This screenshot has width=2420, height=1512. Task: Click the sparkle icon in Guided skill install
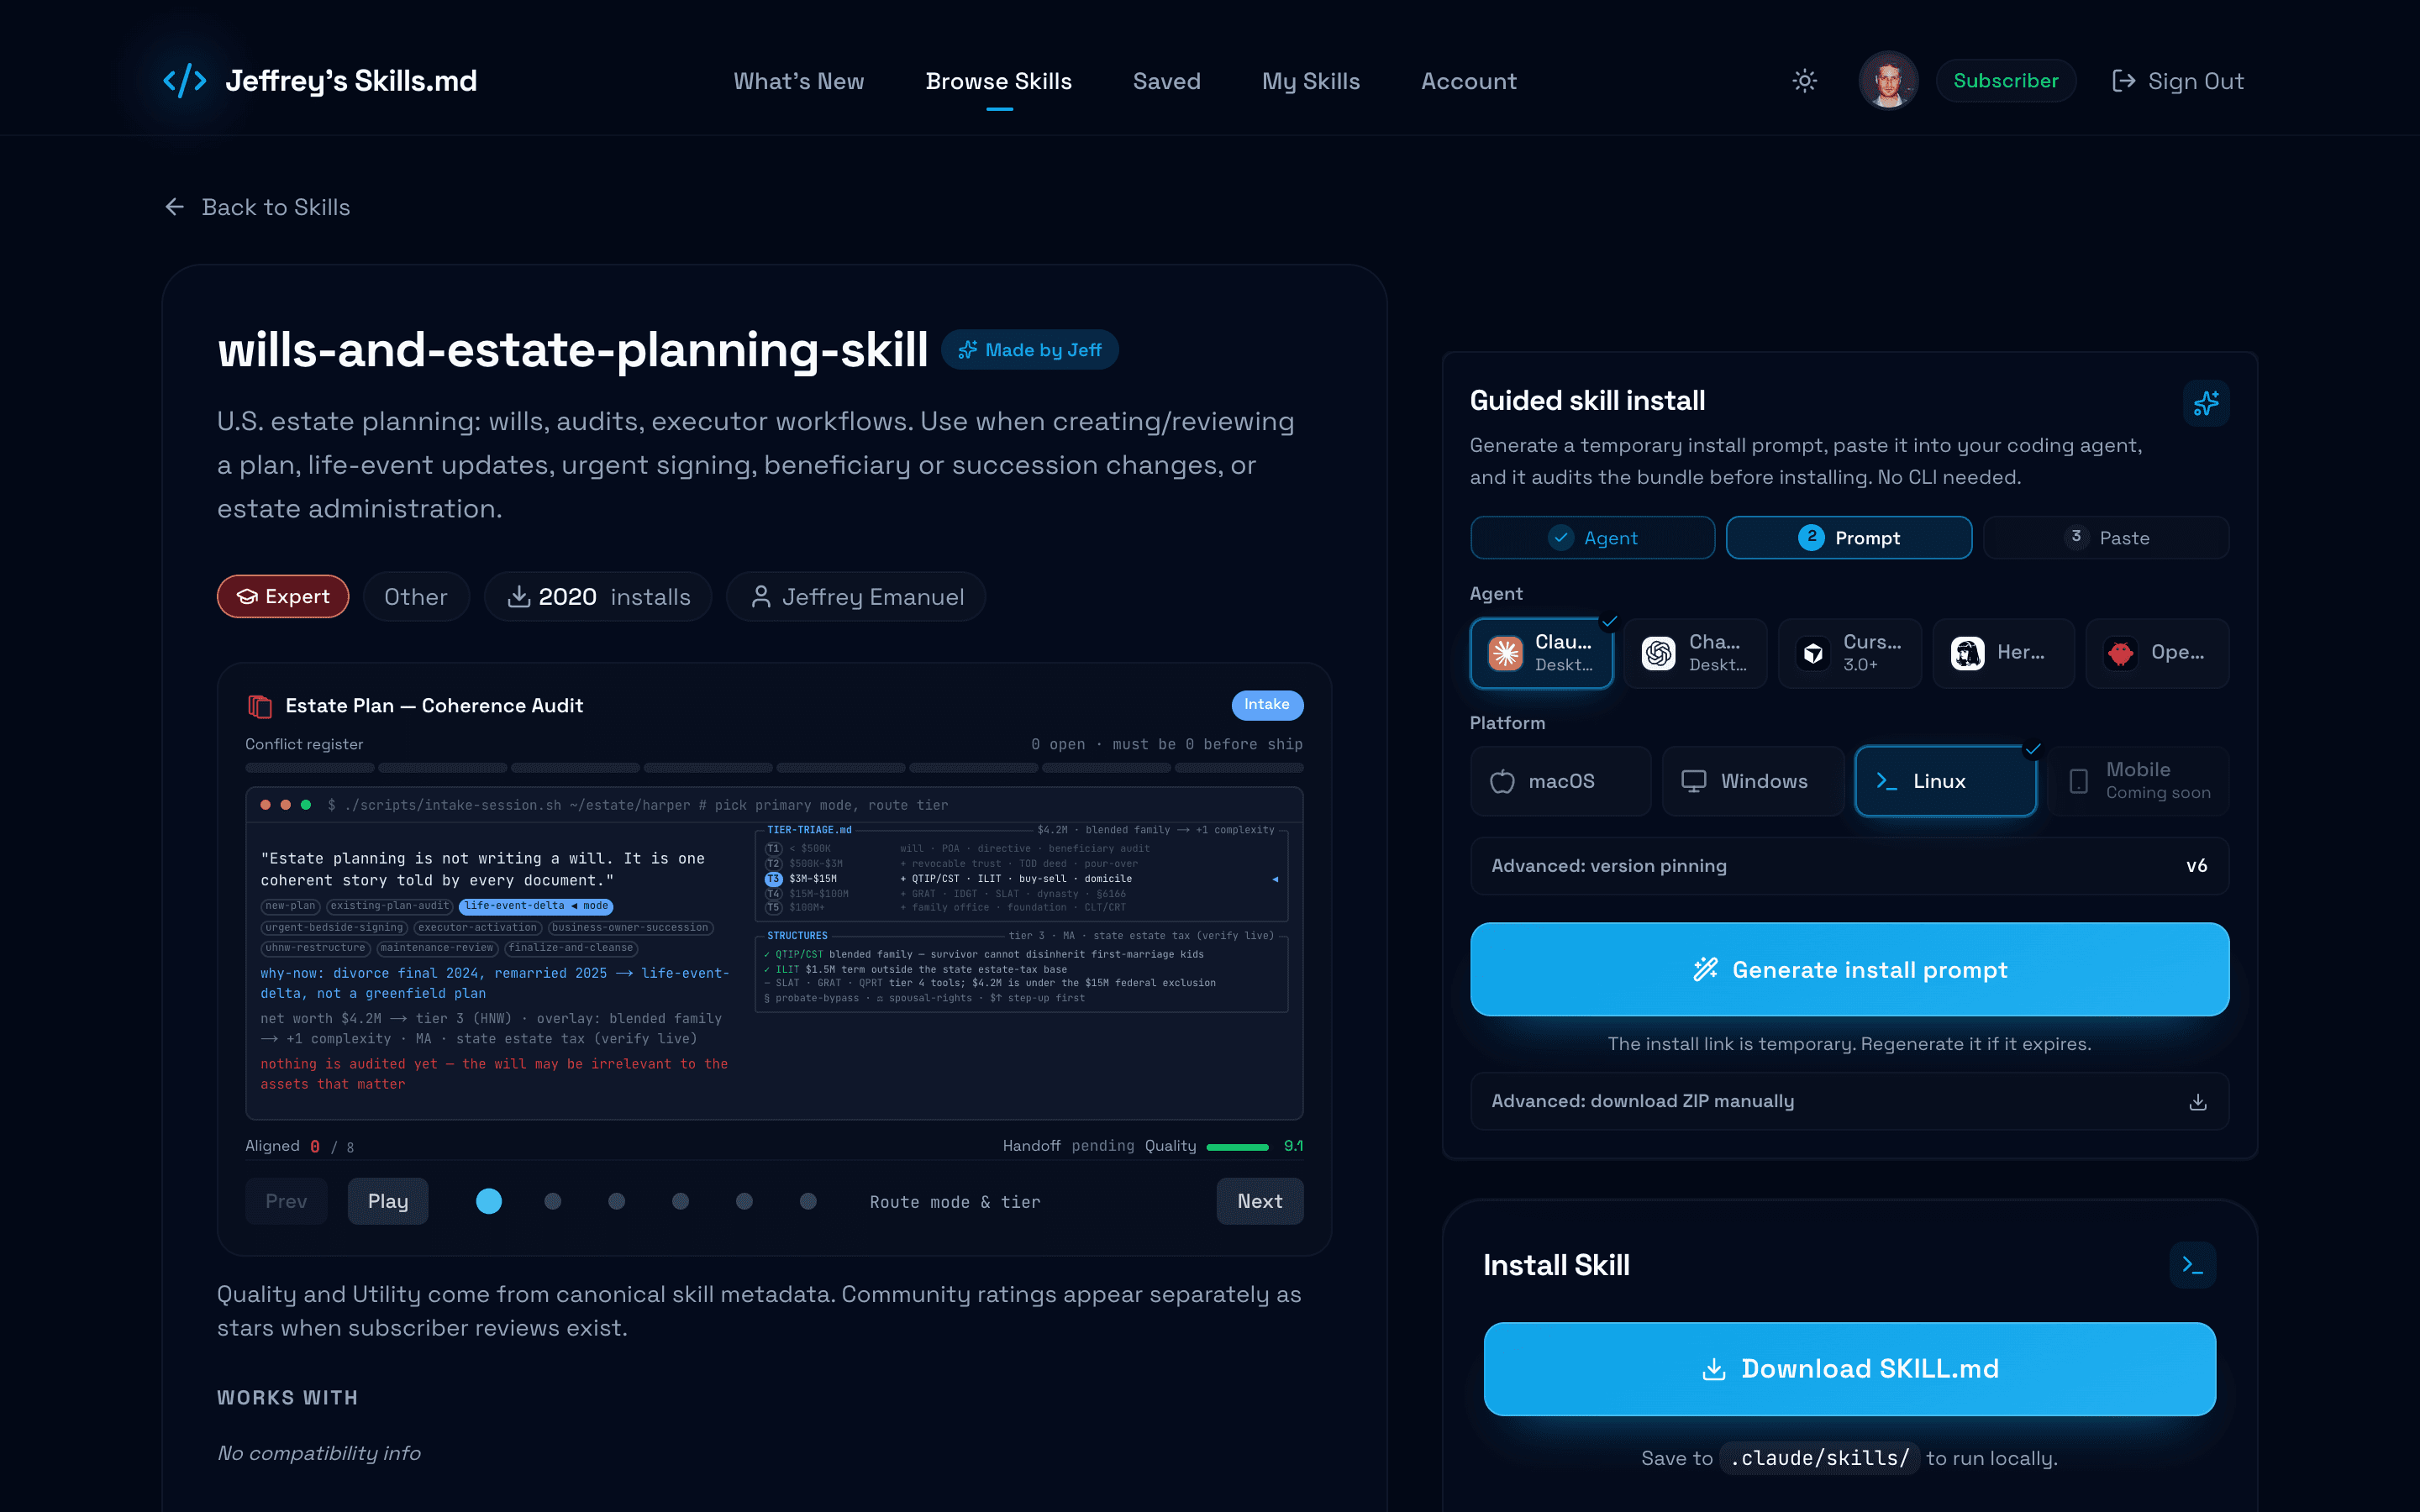coord(2205,403)
